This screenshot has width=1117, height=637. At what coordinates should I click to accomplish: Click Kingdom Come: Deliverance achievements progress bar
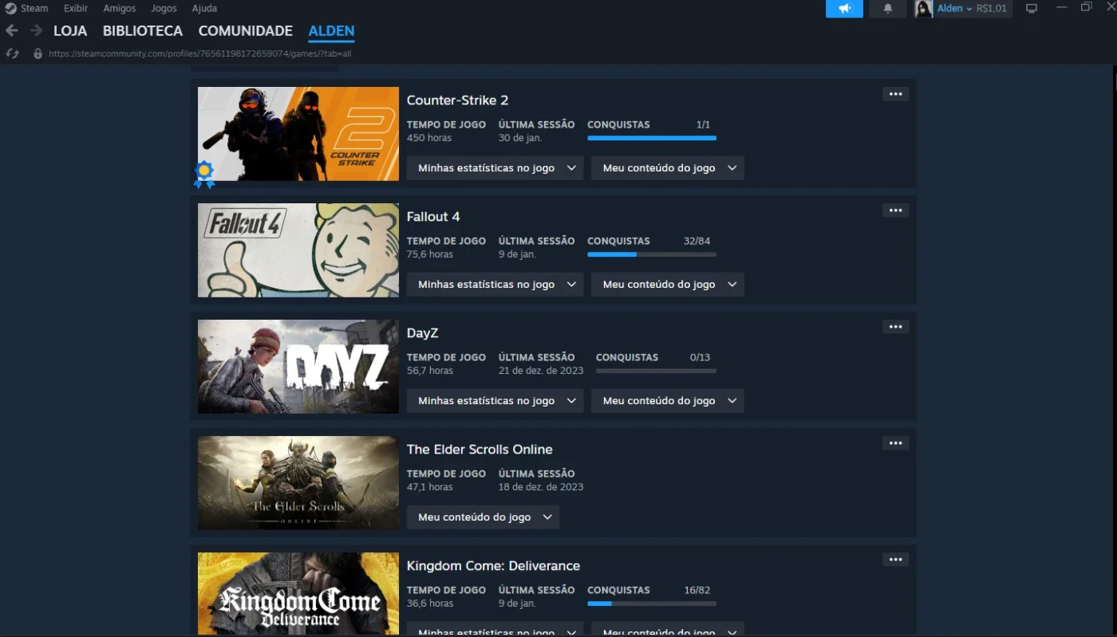(x=652, y=604)
